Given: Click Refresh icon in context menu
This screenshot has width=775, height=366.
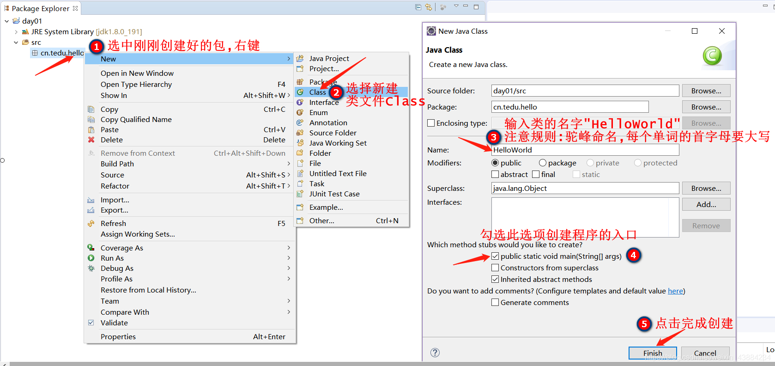Looking at the screenshot, I should (91, 224).
